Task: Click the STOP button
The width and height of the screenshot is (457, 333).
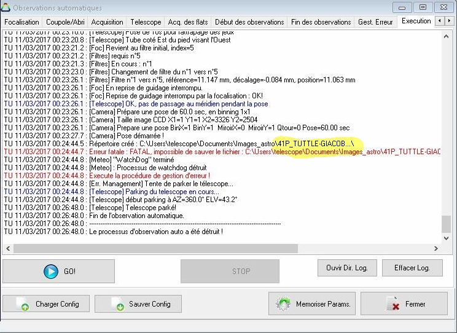Action: pos(230,271)
